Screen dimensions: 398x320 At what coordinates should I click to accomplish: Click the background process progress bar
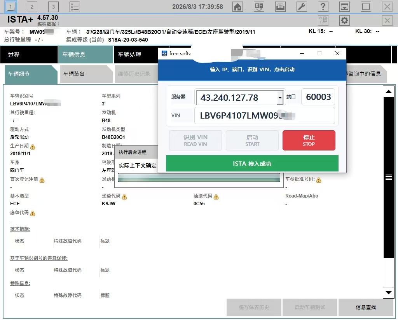point(199,178)
